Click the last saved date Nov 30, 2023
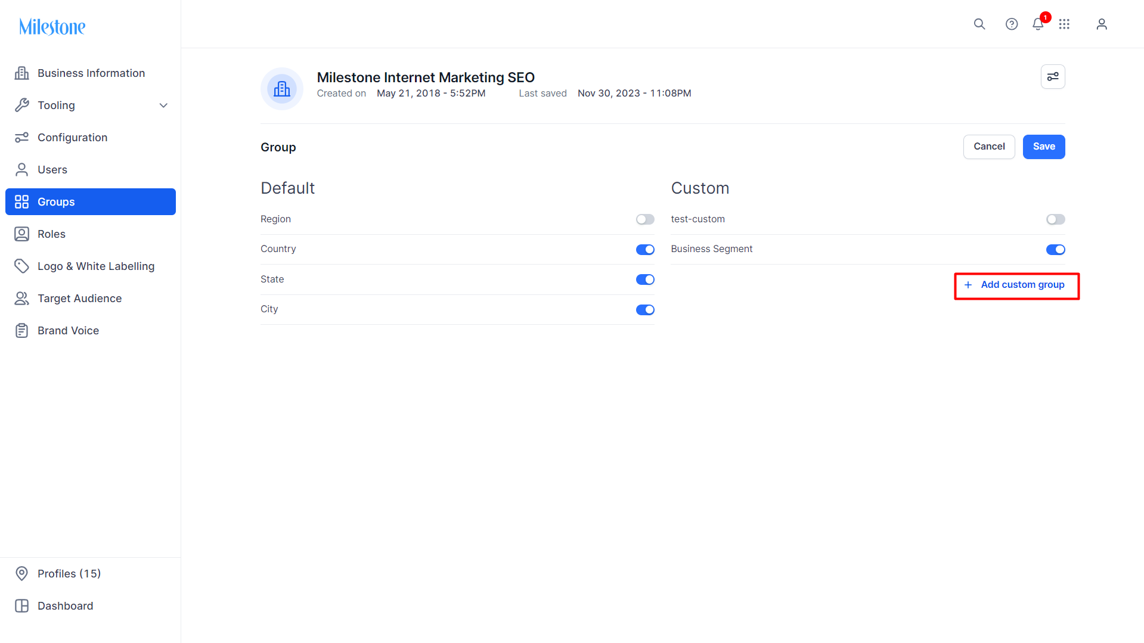 click(x=634, y=94)
